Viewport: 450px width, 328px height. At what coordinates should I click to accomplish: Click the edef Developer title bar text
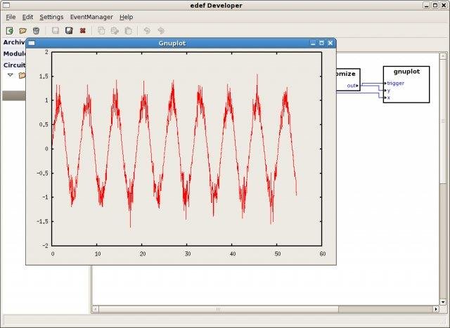(216, 6)
